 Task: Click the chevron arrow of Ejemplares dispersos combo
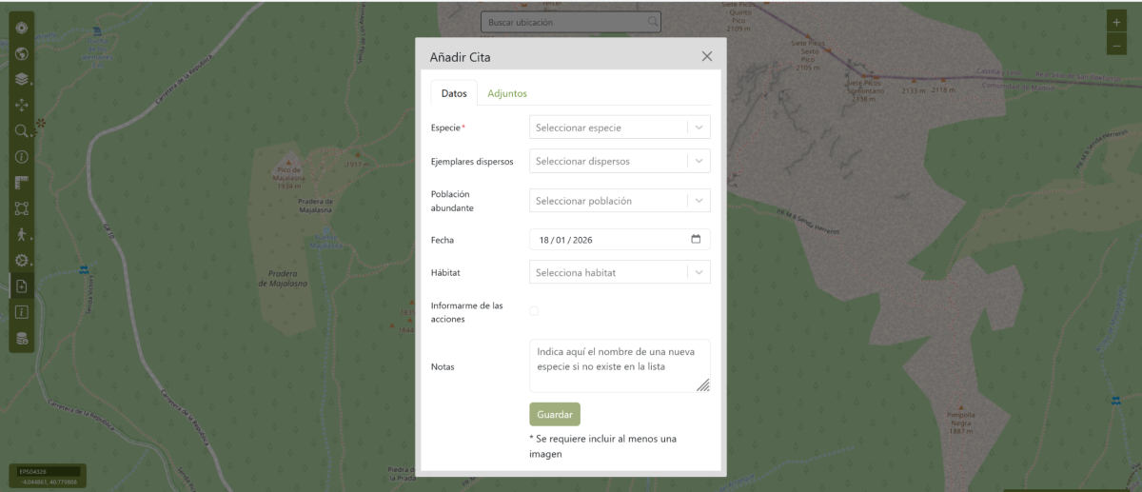point(699,161)
